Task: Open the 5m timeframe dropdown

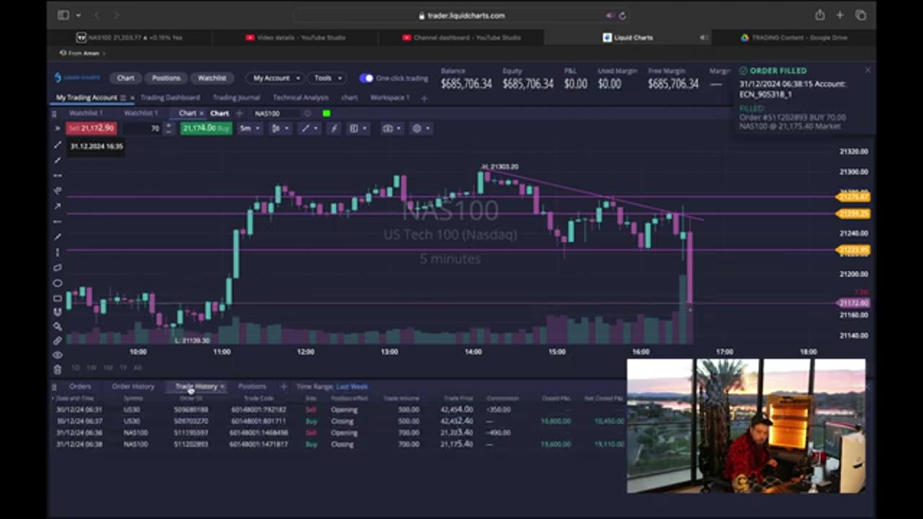Action: (249, 128)
